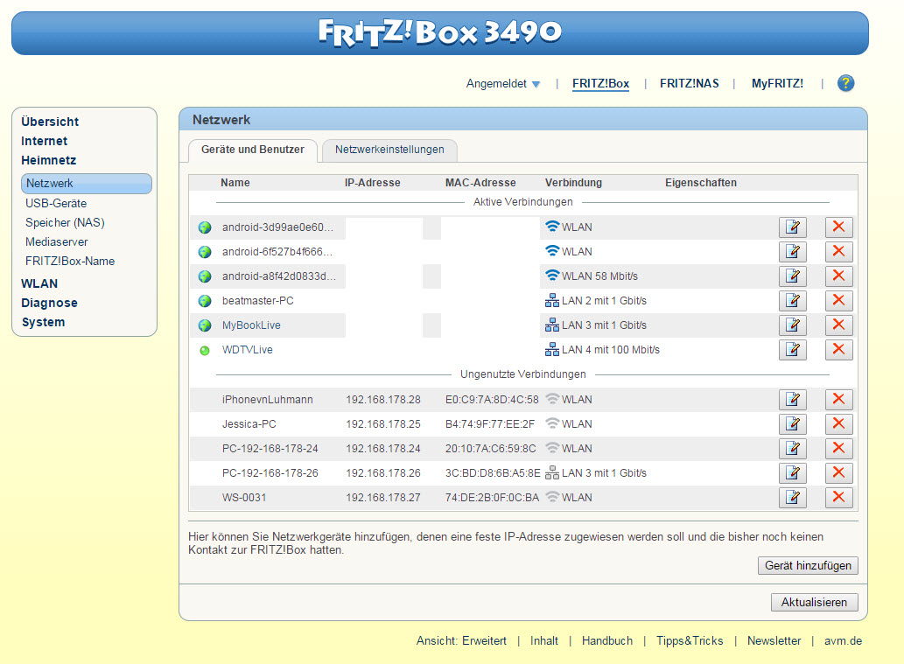Screen dimensions: 904x664
Task: Edit the PC-192-168-178-26 device entry
Action: (793, 472)
